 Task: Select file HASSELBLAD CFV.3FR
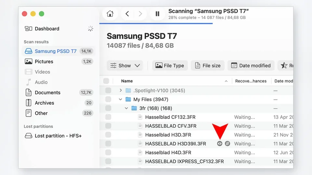pyautogui.click(x=171, y=126)
